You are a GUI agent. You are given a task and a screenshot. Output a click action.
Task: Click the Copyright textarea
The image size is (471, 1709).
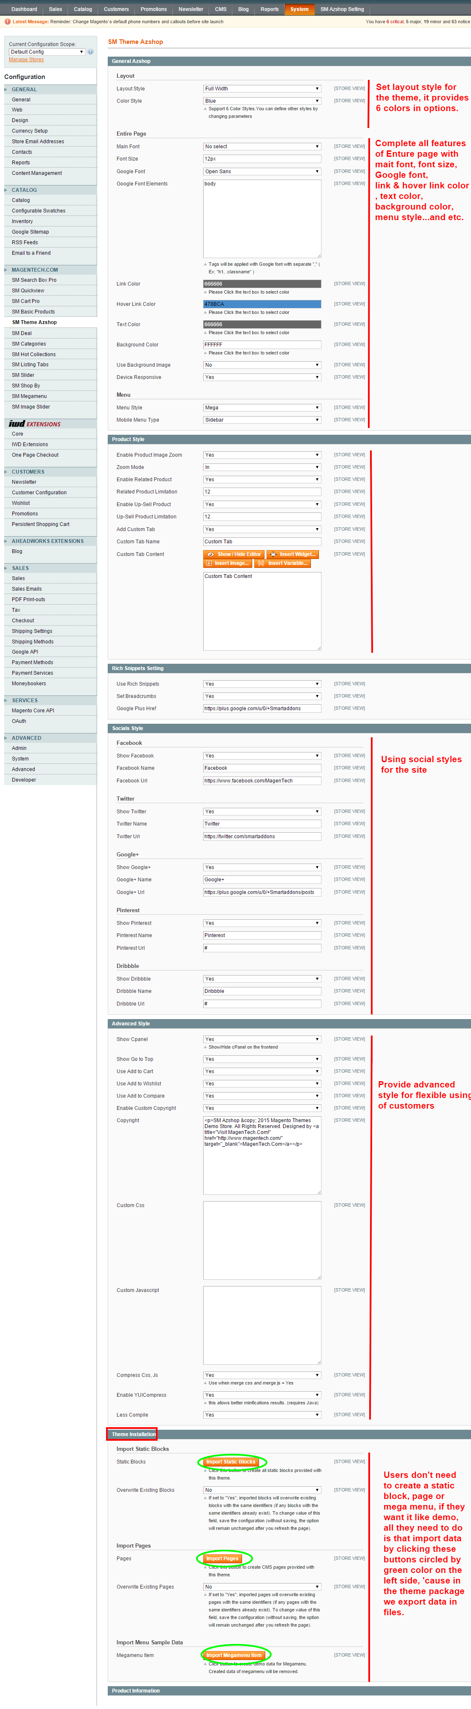click(262, 1156)
